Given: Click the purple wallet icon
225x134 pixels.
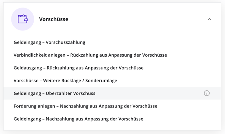Looking at the screenshot, I should 23,19.
